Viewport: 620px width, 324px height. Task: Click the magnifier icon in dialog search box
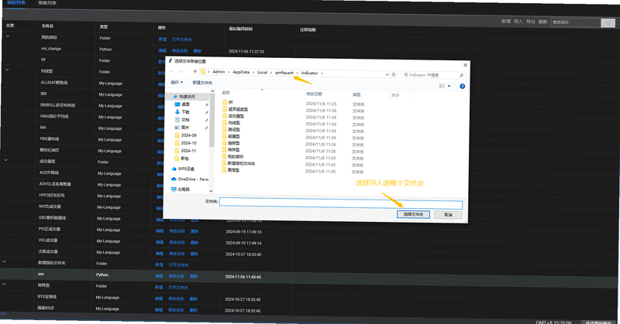461,75
